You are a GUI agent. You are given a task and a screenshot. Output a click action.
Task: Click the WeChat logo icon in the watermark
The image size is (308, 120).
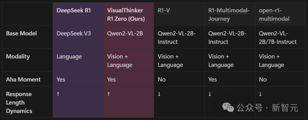tap(228, 108)
